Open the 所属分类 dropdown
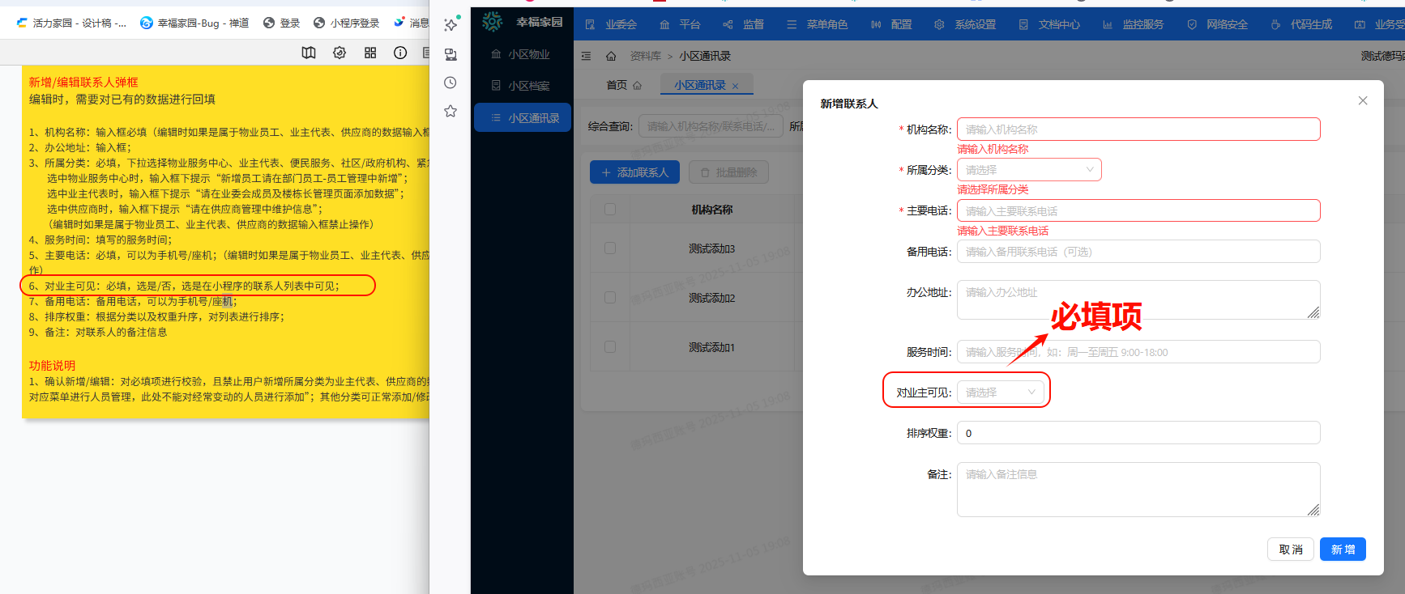The height and width of the screenshot is (594, 1405). 1029,170
